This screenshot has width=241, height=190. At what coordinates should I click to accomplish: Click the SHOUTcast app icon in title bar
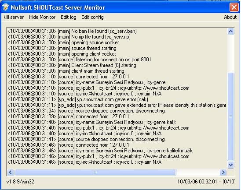point(5,7)
